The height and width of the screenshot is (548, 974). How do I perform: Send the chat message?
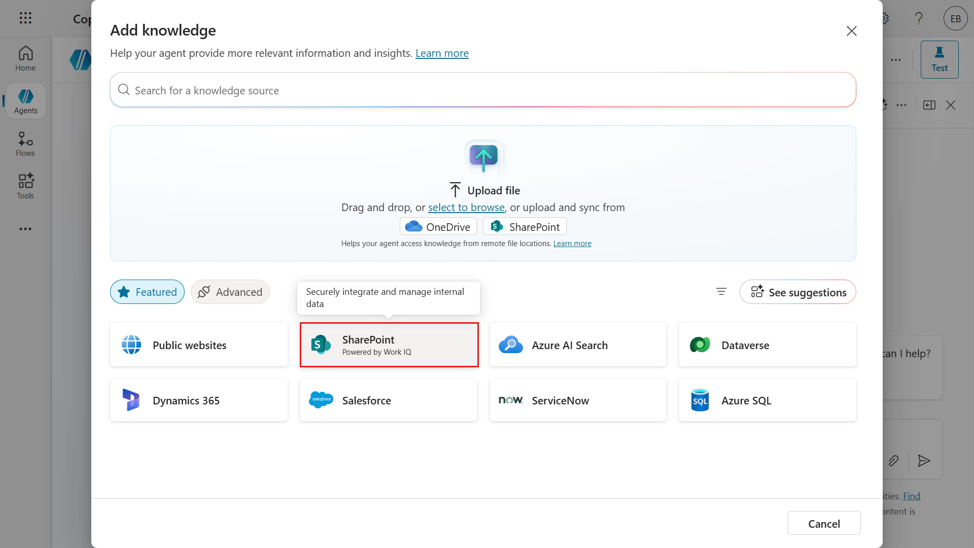tap(924, 461)
